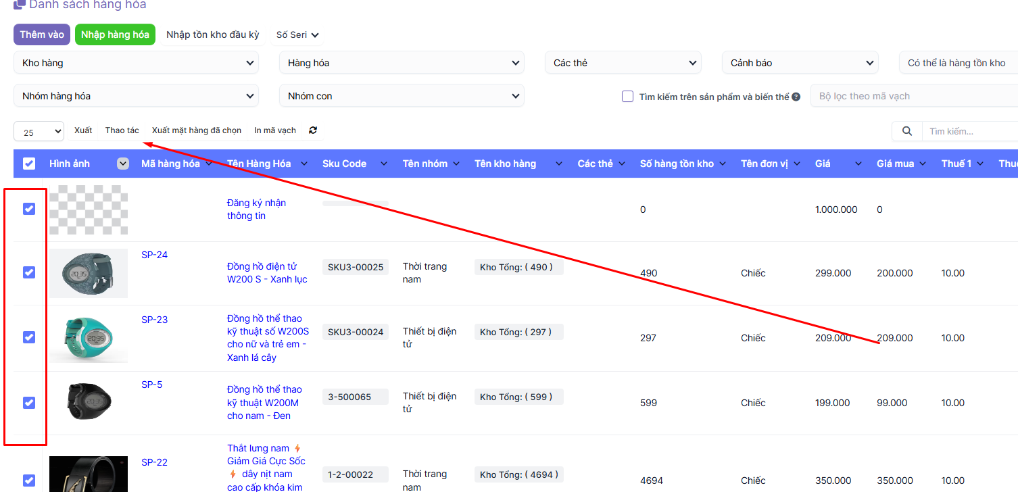Image resolution: width=1018 pixels, height=492 pixels.
Task: Click the Thêm vào button
Action: tap(42, 34)
